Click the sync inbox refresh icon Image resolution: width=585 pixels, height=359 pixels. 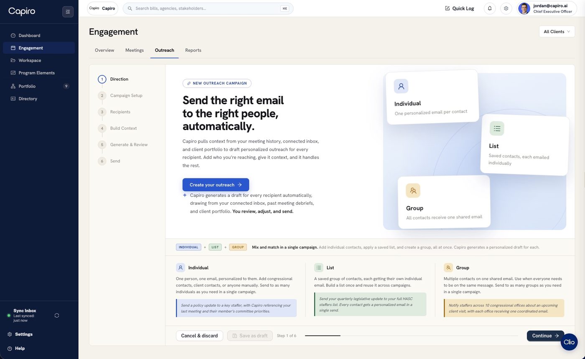pos(57,316)
